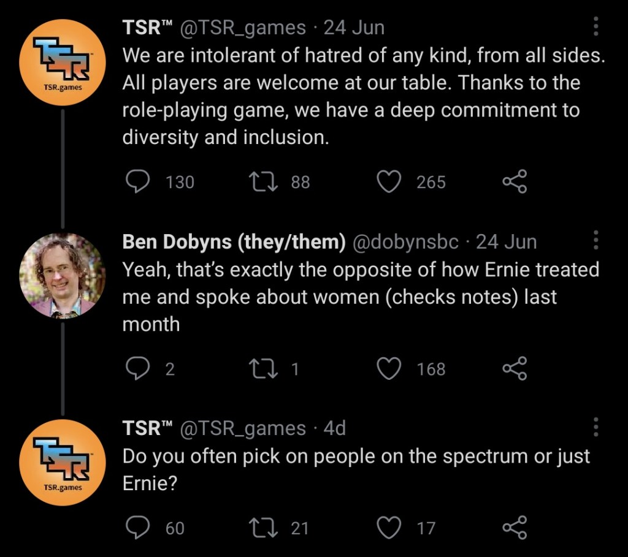Screen dimensions: 628x557
Task: Like TSR's reply about Ernie
Action: click(389, 528)
